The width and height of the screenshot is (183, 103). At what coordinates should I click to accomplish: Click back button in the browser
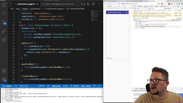tap(105, 4)
